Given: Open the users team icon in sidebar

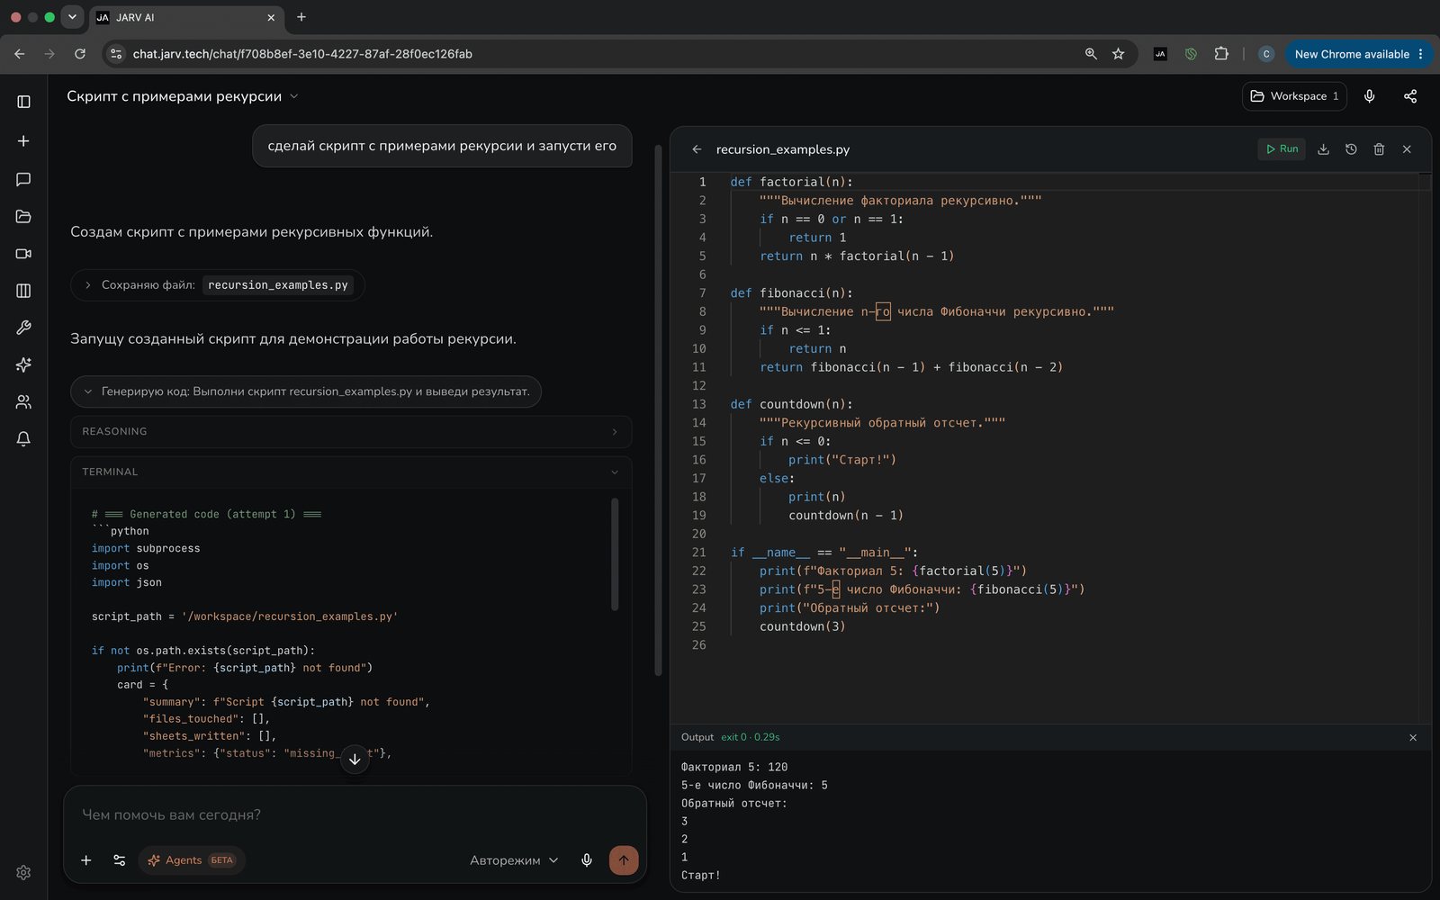Looking at the screenshot, I should click(x=23, y=401).
